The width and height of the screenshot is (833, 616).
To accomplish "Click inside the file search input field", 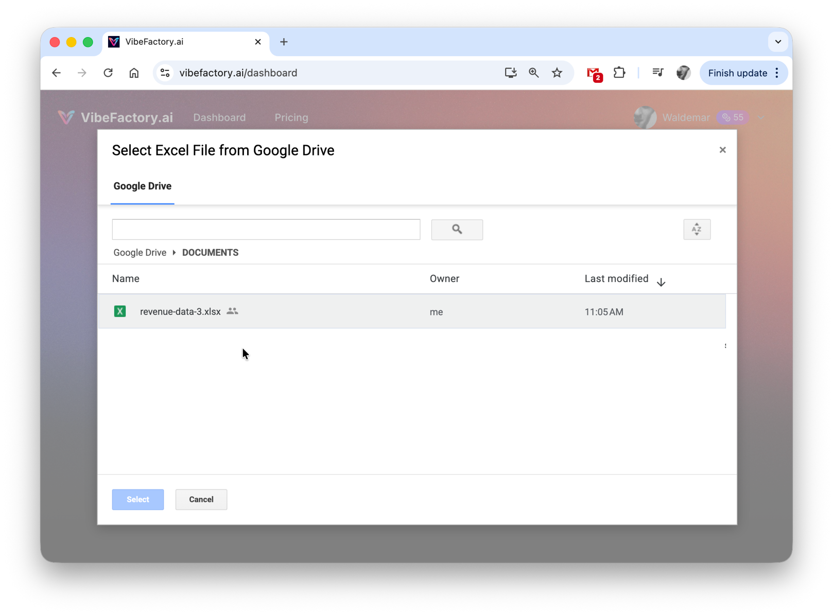I will coord(266,230).
